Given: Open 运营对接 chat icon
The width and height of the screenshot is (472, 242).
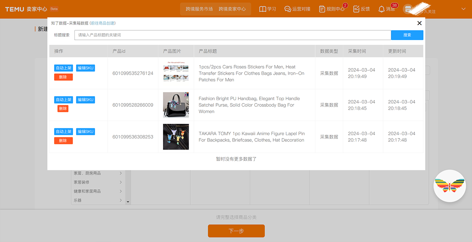Looking at the screenshot, I should 288,9.
